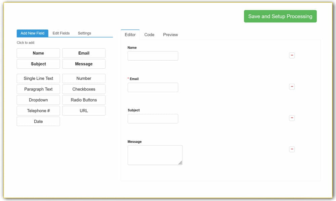This screenshot has height=201, width=336.
Task: Add a Telephone # field
Action: point(38,111)
